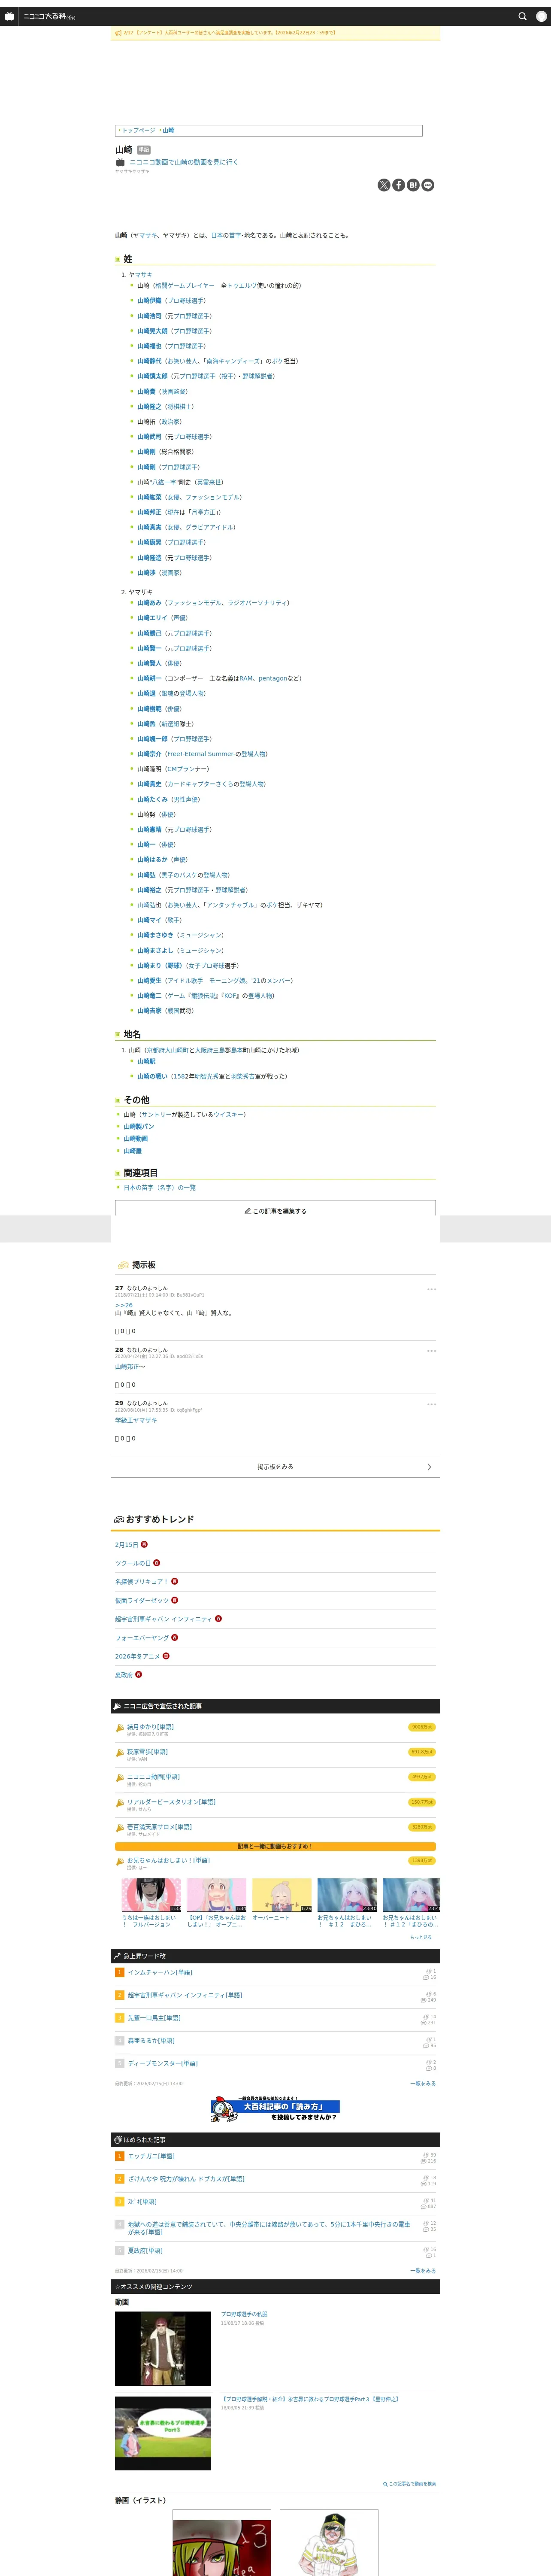Follow the >>26 reply anchor

point(123,1305)
